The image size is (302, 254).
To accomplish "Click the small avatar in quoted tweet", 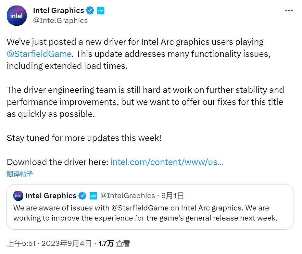I will click(18, 196).
